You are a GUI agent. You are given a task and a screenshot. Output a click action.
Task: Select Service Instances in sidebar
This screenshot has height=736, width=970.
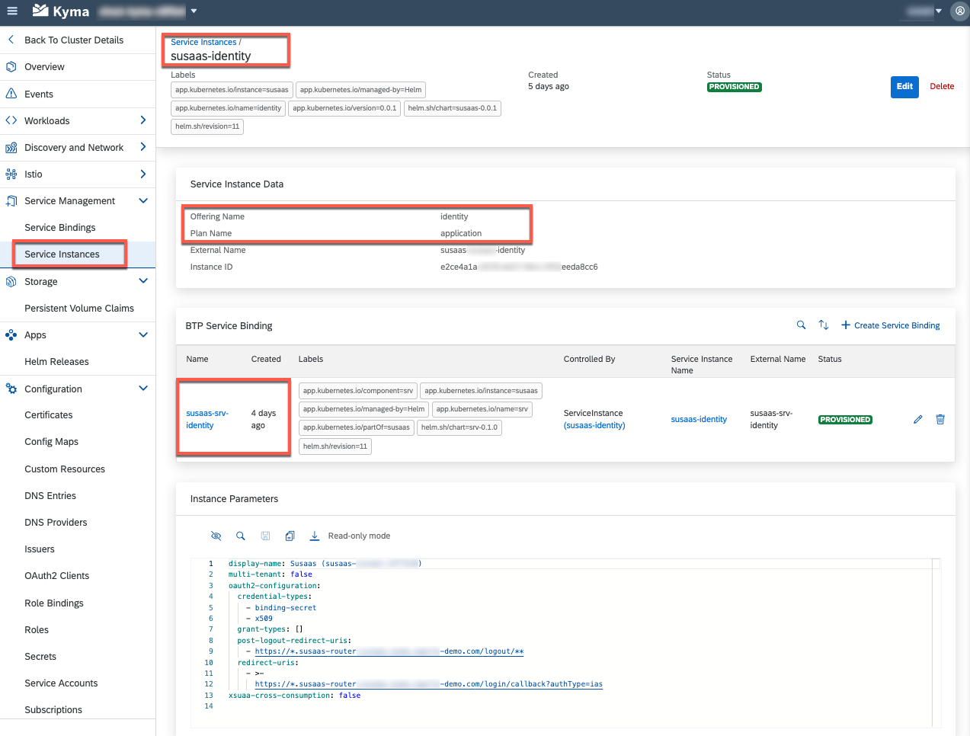[62, 254]
